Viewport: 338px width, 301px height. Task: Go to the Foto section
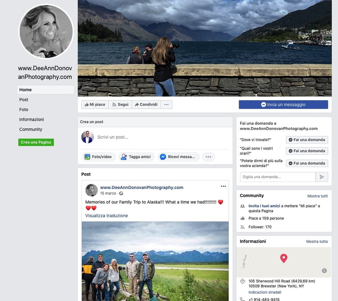(24, 110)
